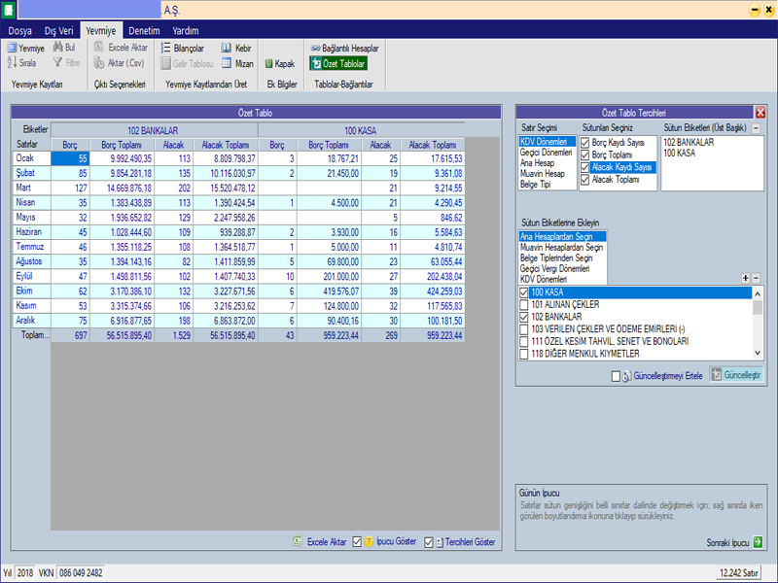Open the Dış Veri tab

(x=58, y=31)
